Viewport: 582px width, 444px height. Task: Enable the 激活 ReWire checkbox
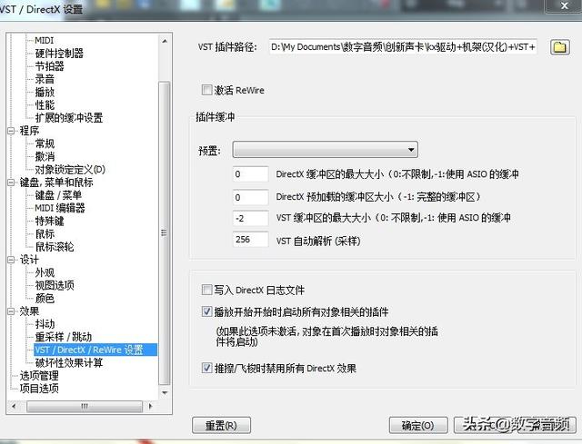[x=206, y=90]
